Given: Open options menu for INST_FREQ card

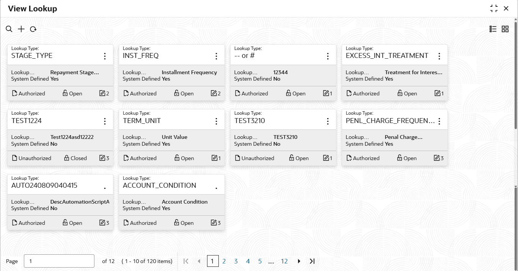Looking at the screenshot, I should 216,56.
